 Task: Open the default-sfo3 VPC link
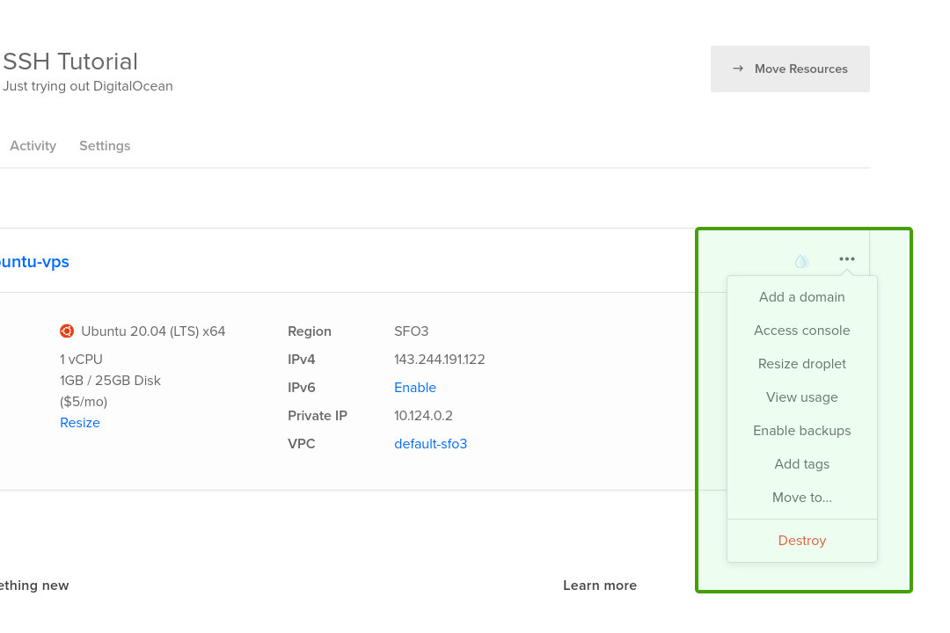click(431, 444)
